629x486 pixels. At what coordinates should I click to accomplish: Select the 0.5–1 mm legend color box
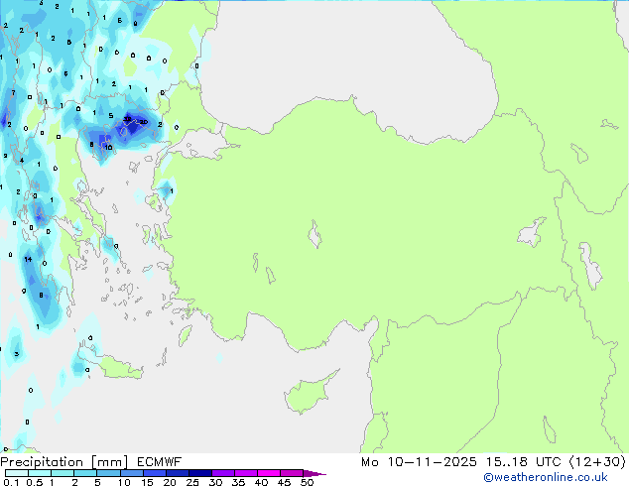(x=40, y=473)
